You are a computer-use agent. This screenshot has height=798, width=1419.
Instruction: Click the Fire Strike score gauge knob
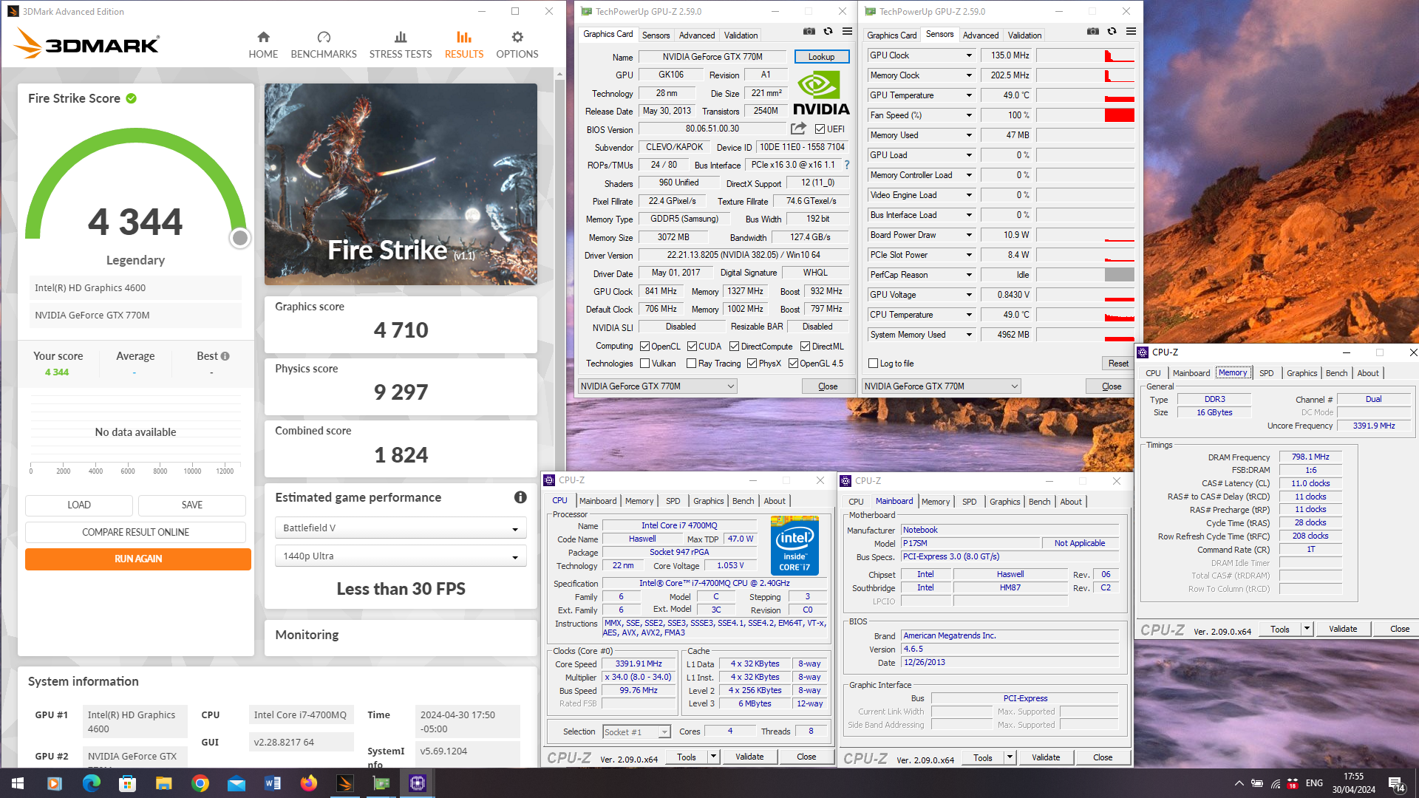[239, 238]
